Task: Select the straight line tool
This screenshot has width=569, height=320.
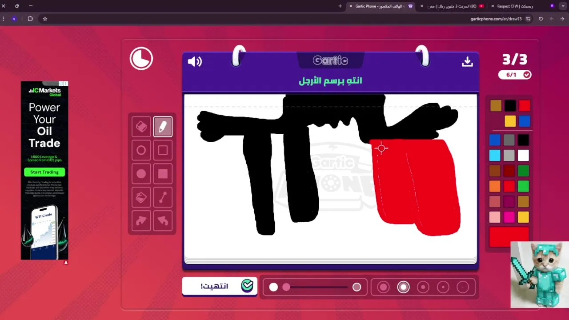Action: (x=163, y=197)
